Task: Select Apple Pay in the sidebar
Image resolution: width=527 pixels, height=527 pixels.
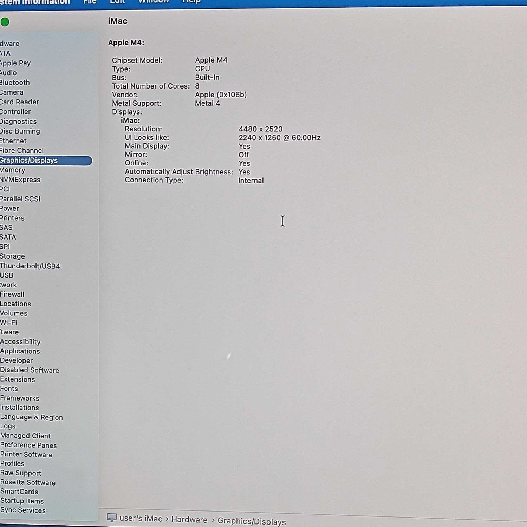Action: pyautogui.click(x=15, y=63)
